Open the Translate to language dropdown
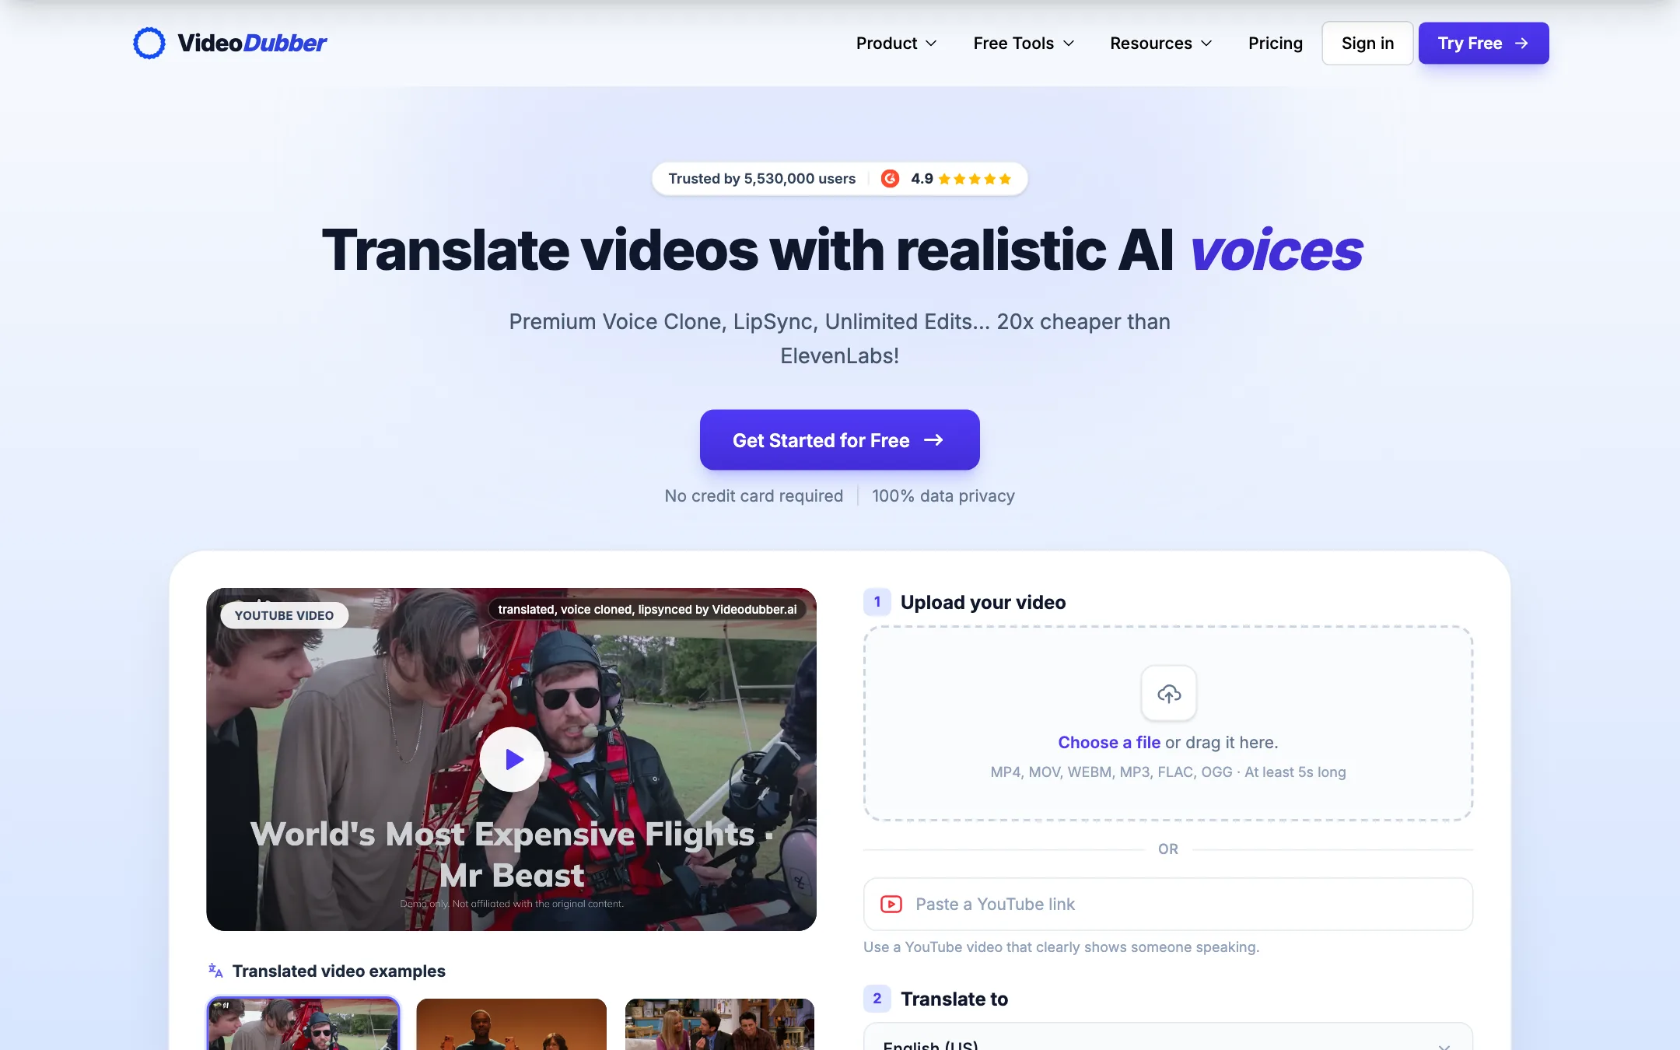Screen dimensions: 1680x1050 (x=1167, y=1038)
